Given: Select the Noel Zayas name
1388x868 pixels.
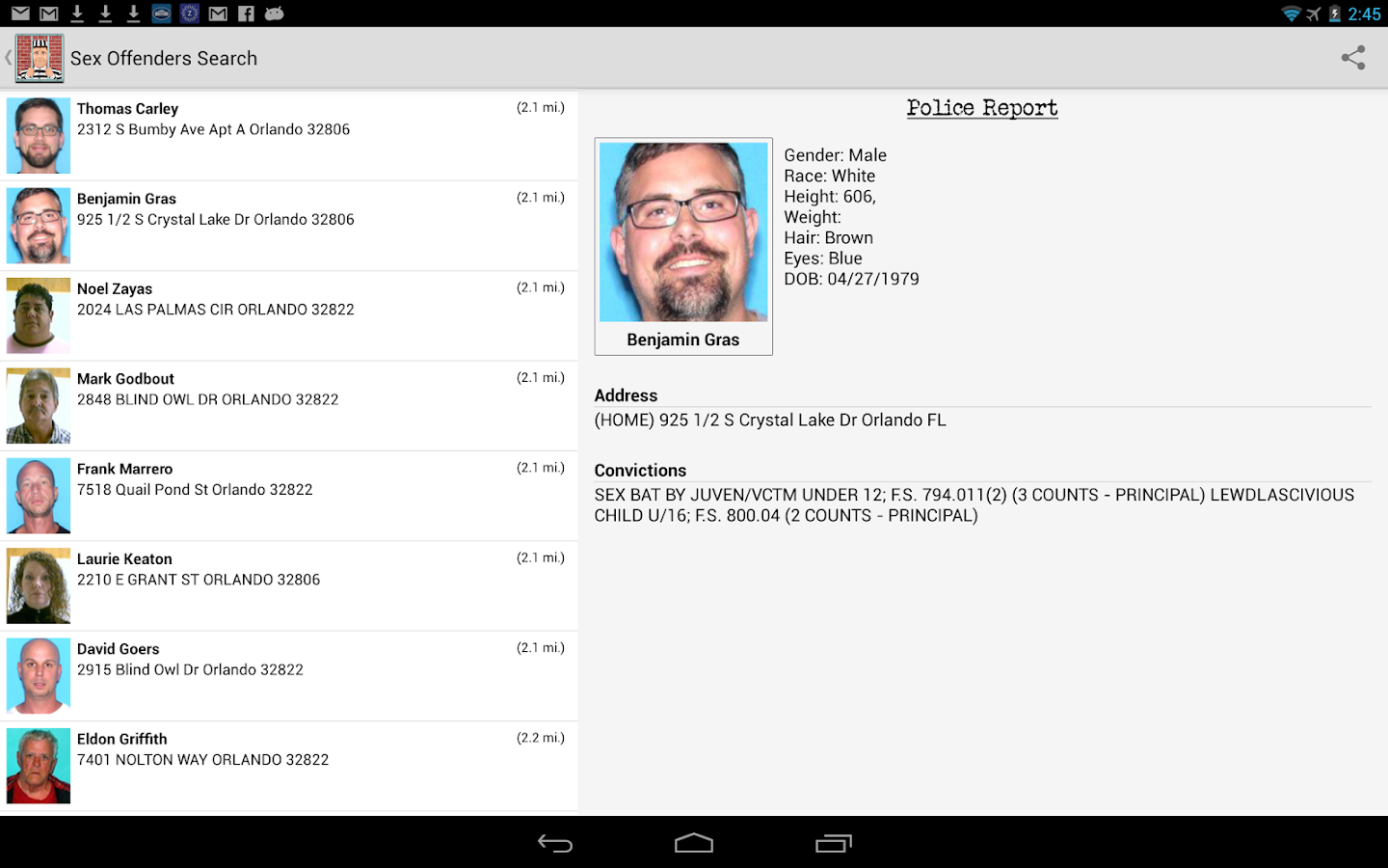Looking at the screenshot, I should (115, 288).
